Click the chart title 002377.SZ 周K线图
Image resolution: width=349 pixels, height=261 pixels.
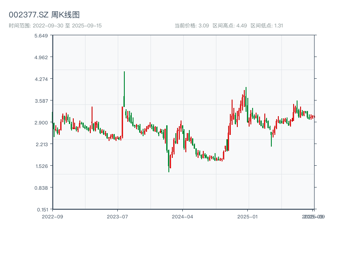pos(44,15)
